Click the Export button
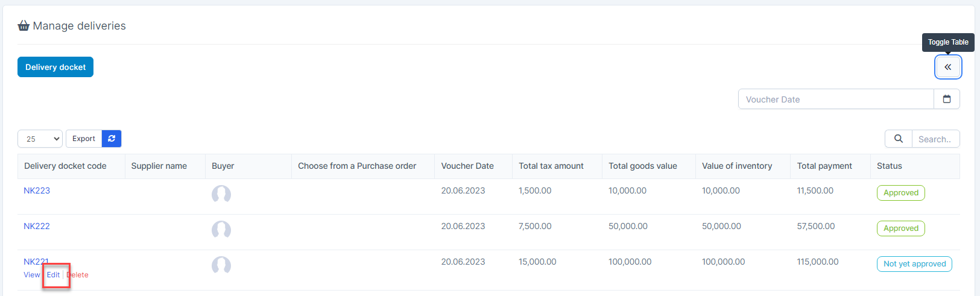The image size is (980, 296). 84,139
